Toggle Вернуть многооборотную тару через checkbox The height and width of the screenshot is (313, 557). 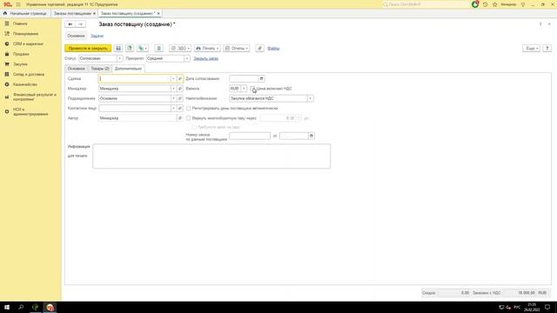188,118
